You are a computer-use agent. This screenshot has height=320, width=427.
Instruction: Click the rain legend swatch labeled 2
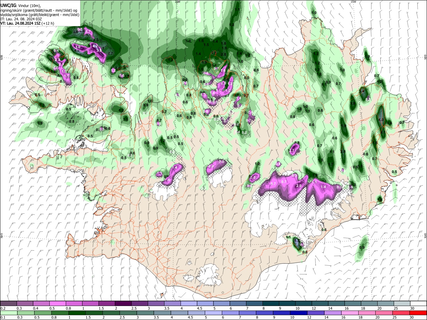coord(111,313)
